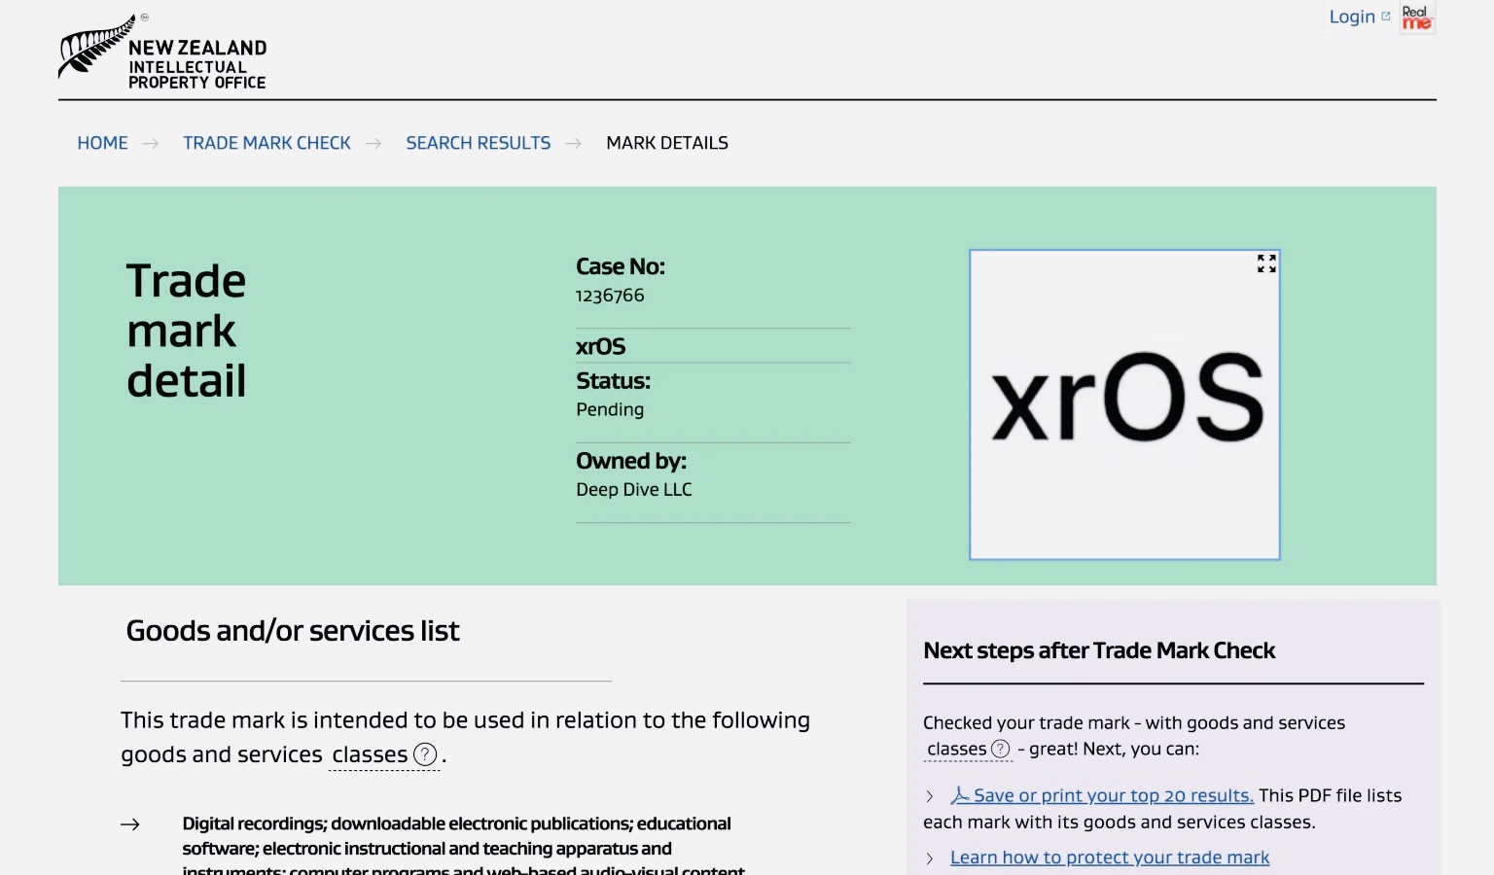This screenshot has height=875, width=1494.
Task: Go to the HOME breadcrumb
Action: tap(102, 143)
